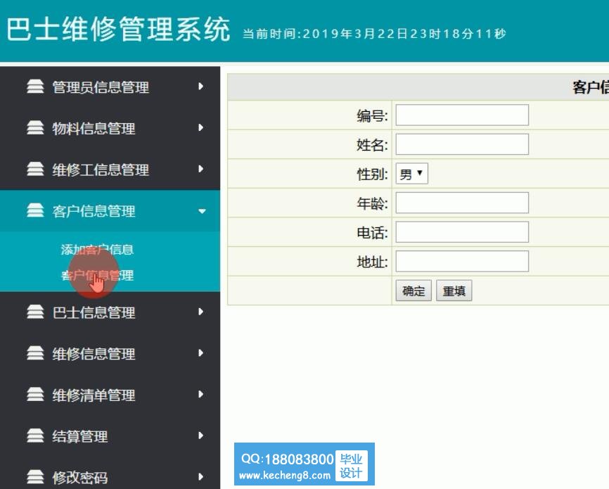
Task: Click stack icon beside 物料信息管理
Action: (x=35, y=127)
